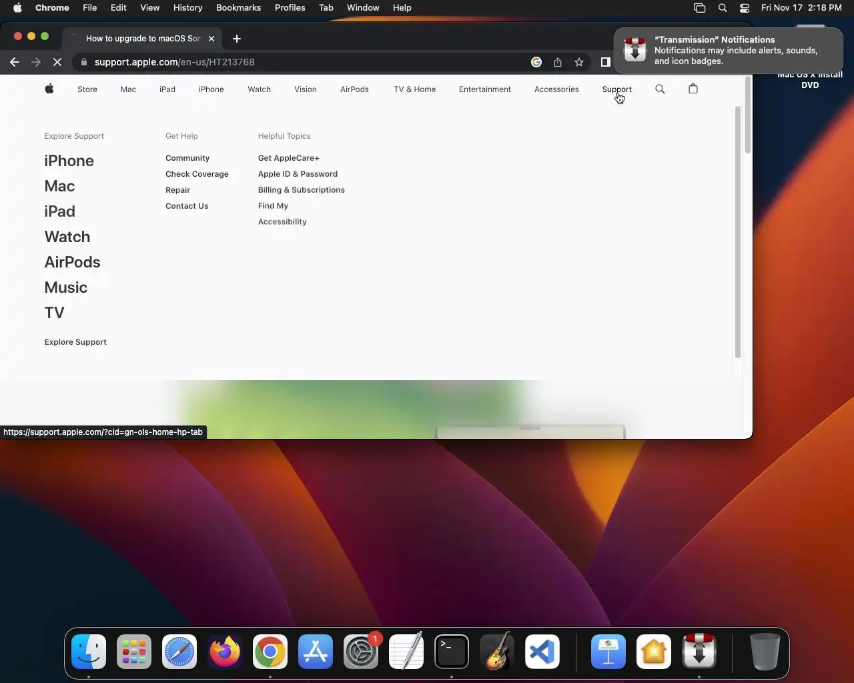Click the share icon in address bar
The width and height of the screenshot is (854, 683).
coord(558,62)
